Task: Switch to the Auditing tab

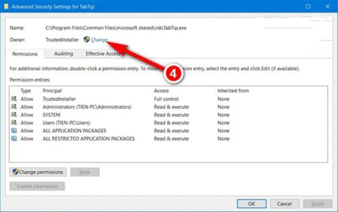Action: click(64, 54)
